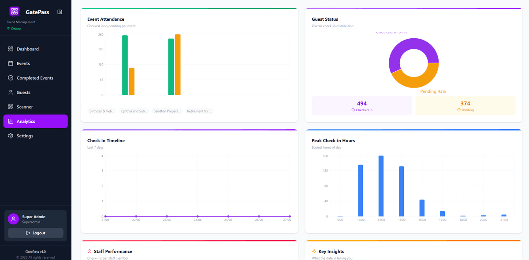Collapse the sidebar with the panel icon
This screenshot has width=529, height=260.
coord(60,12)
